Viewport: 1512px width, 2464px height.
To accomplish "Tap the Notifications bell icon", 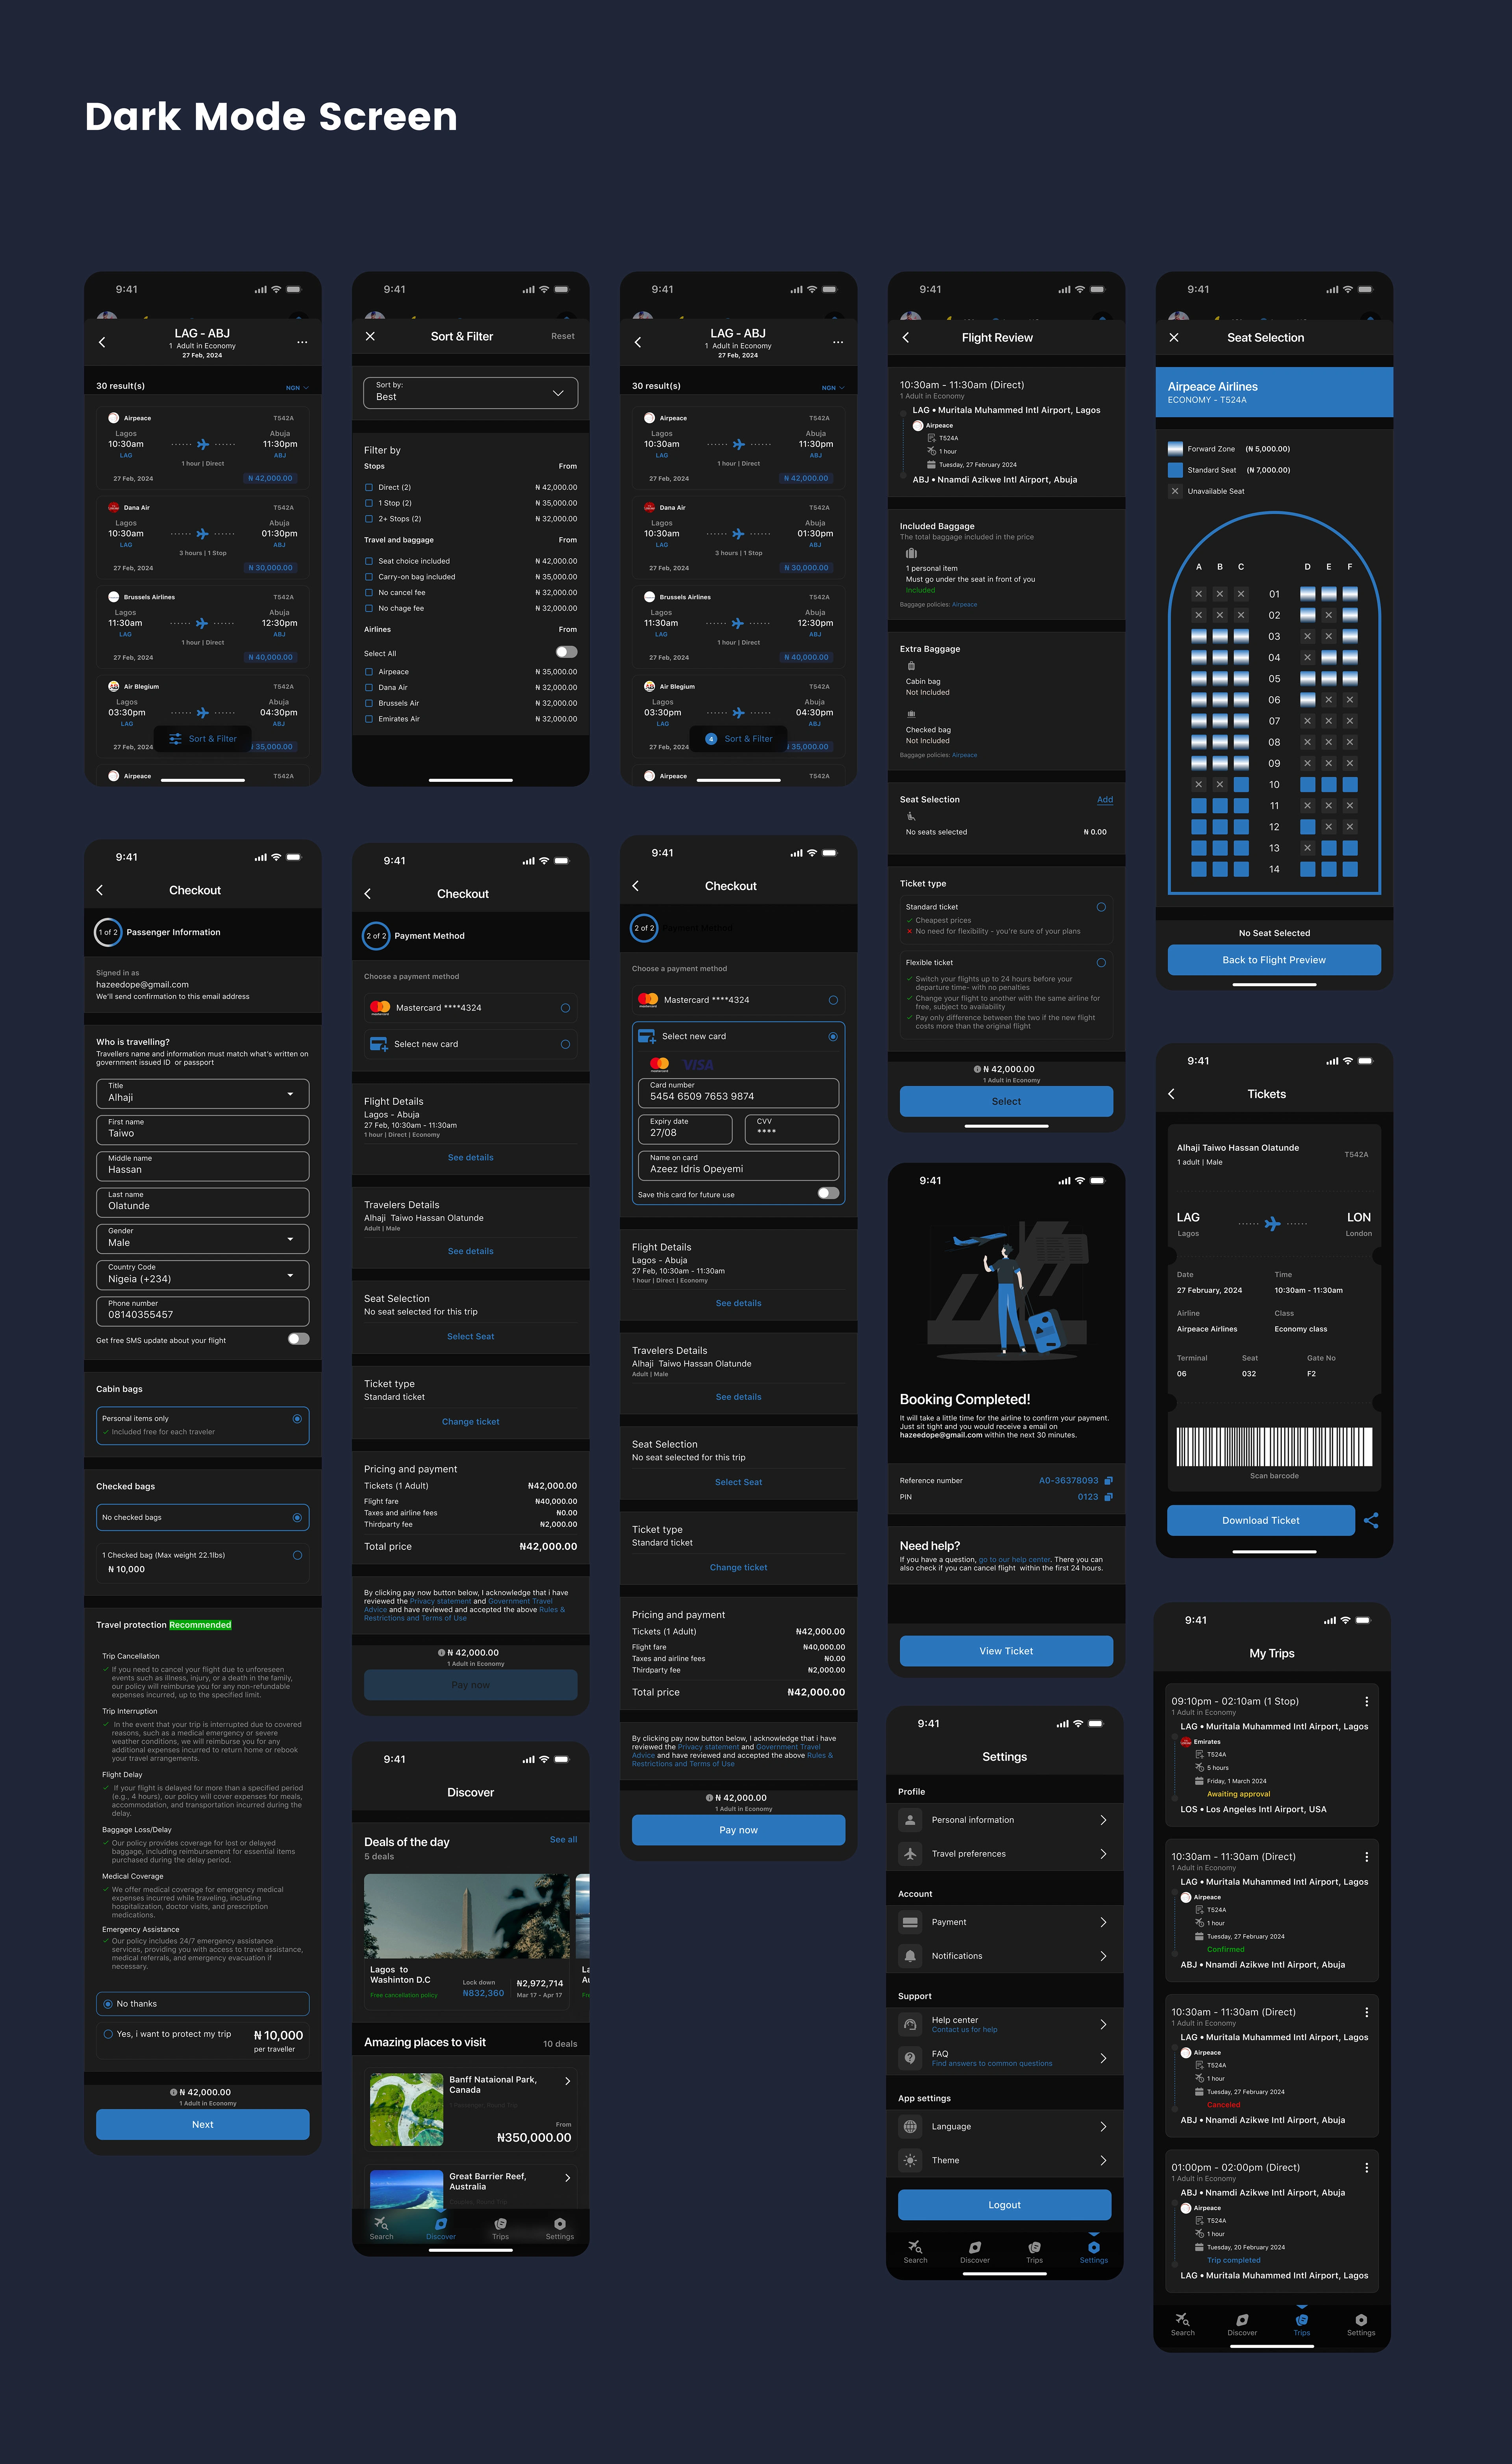I will (x=910, y=1956).
